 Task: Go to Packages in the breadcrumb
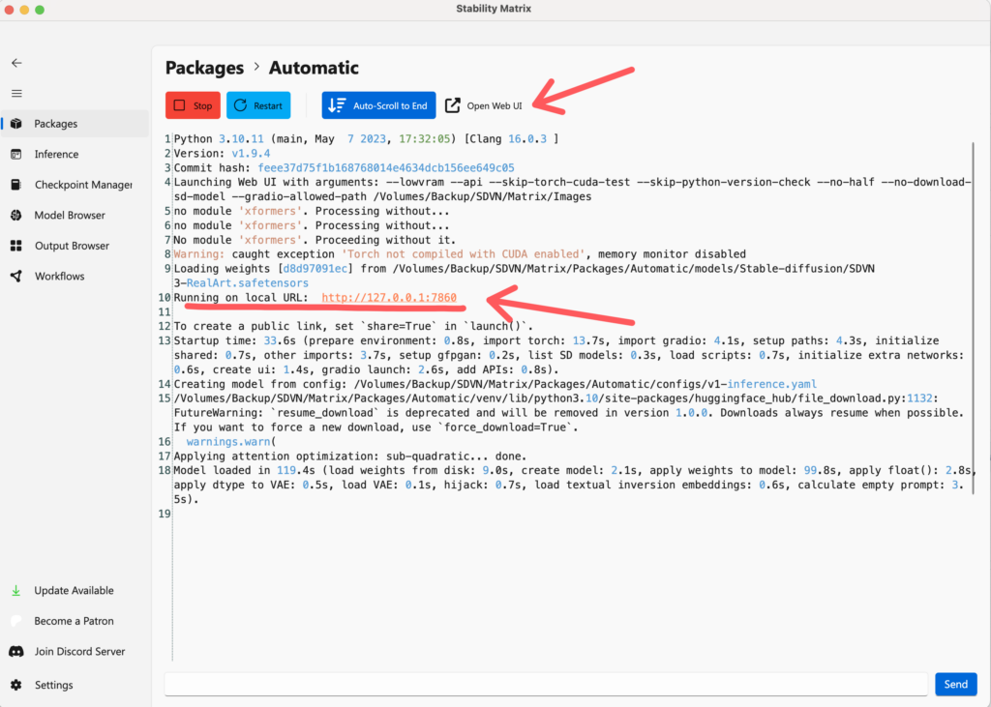pyautogui.click(x=204, y=68)
